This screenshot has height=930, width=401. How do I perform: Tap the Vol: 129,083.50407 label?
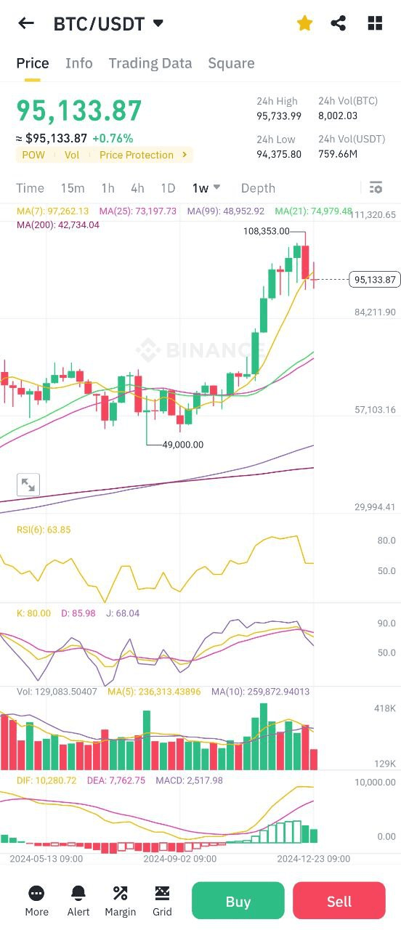coord(57,692)
